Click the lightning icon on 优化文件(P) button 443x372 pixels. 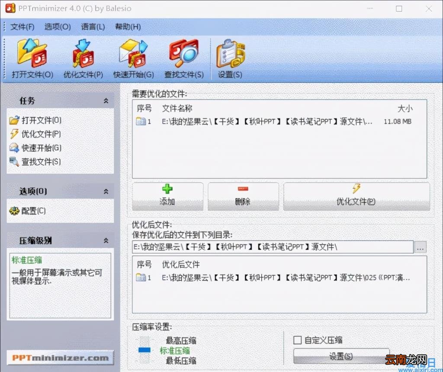coord(356,189)
